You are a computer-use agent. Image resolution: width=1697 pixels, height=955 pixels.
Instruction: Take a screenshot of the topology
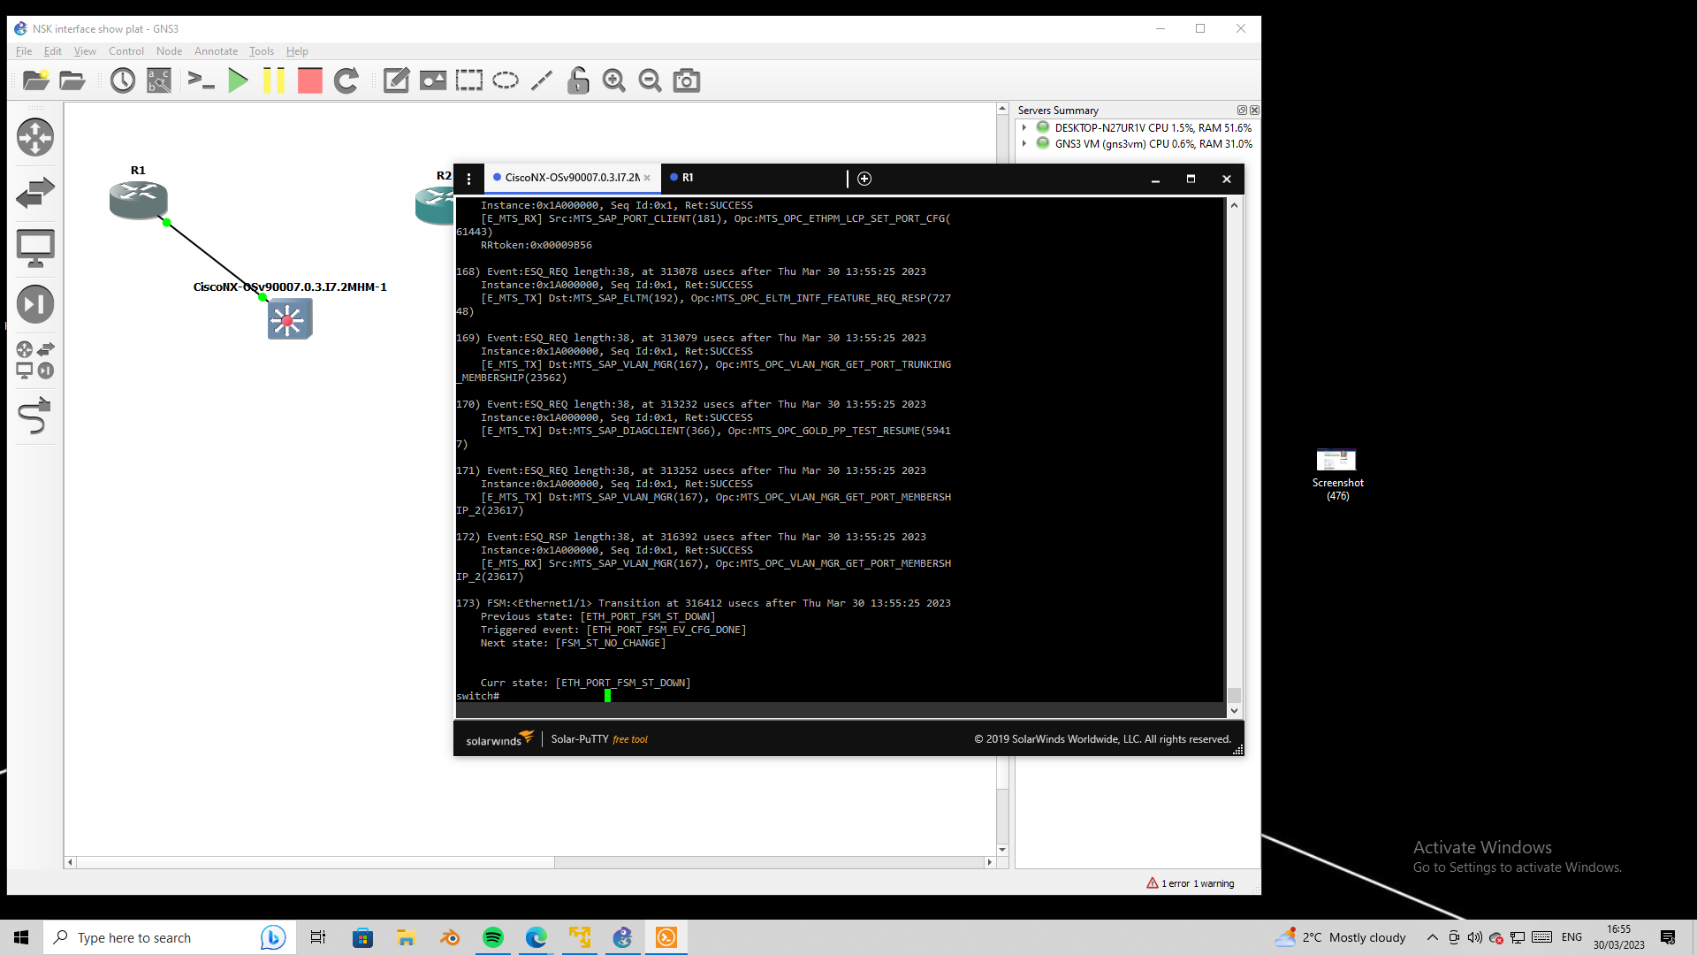[x=686, y=80]
